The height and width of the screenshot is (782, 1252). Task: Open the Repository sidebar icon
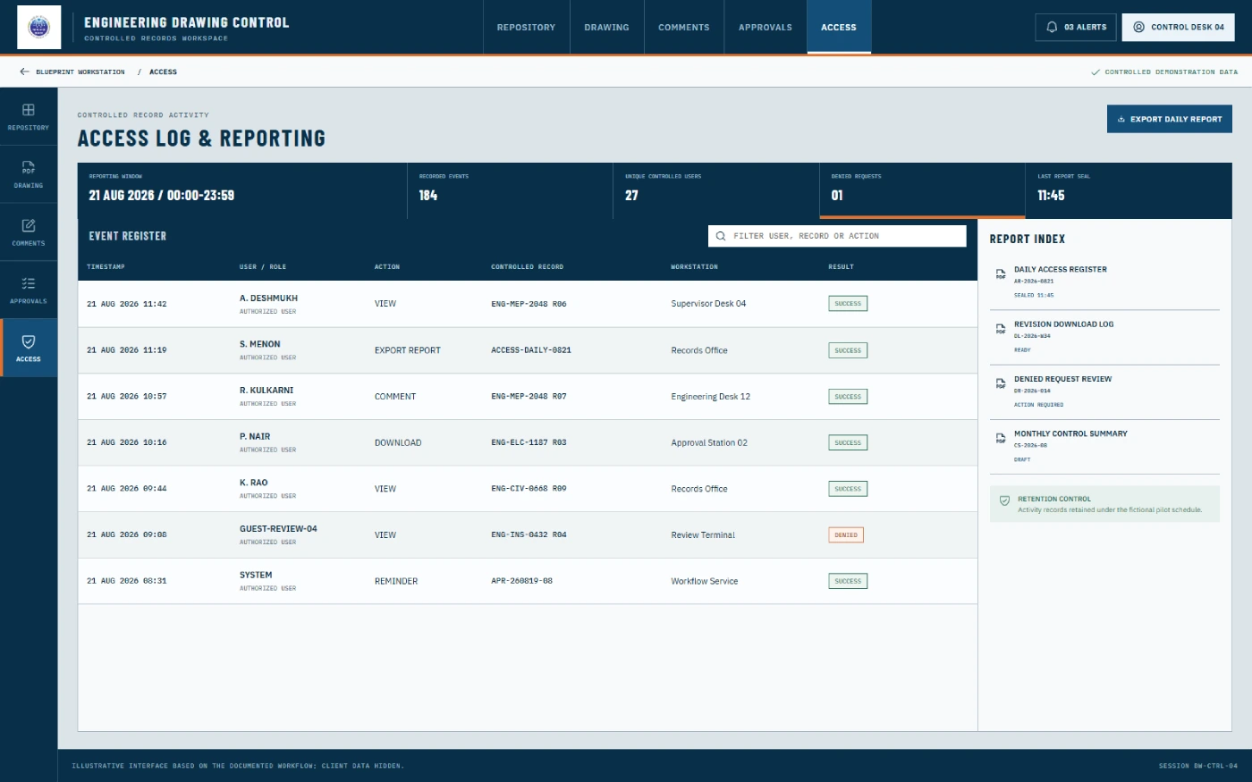click(29, 110)
